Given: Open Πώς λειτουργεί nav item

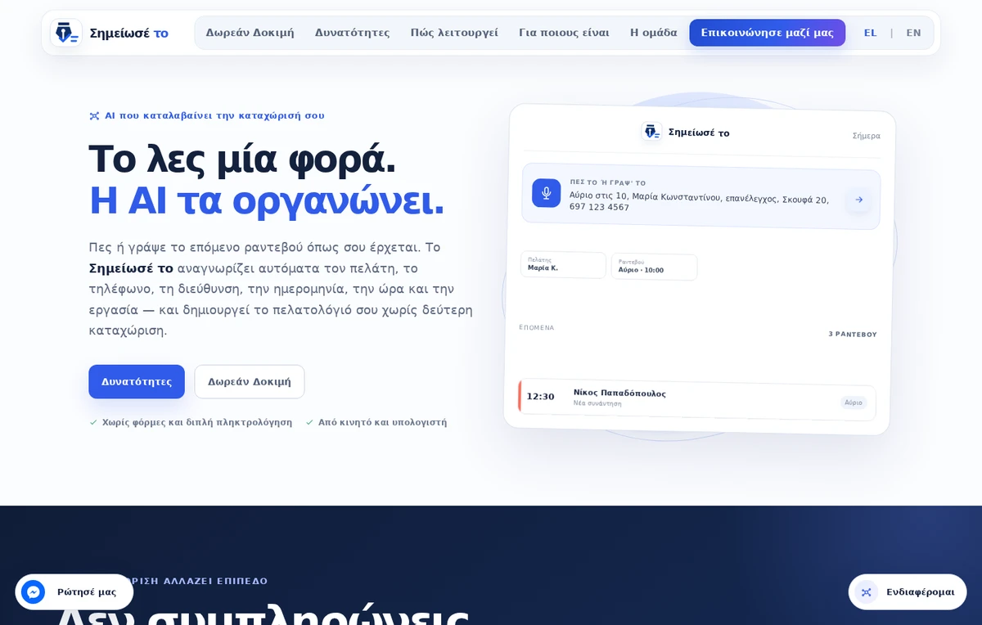Looking at the screenshot, I should pyautogui.click(x=454, y=33).
